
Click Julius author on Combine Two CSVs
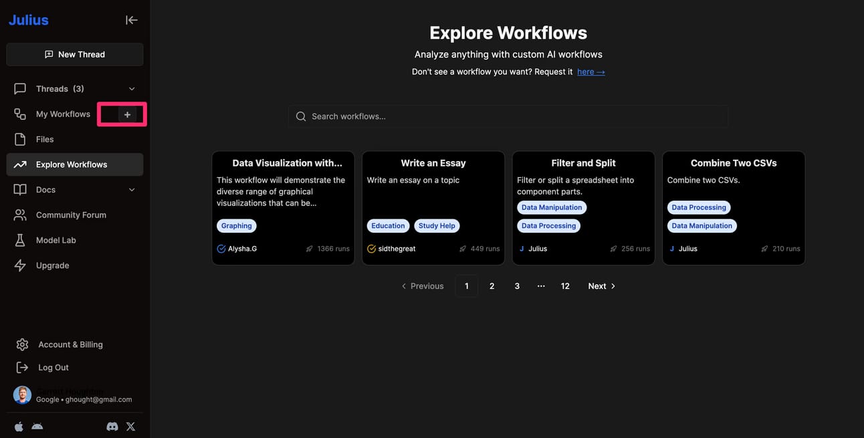coord(688,249)
